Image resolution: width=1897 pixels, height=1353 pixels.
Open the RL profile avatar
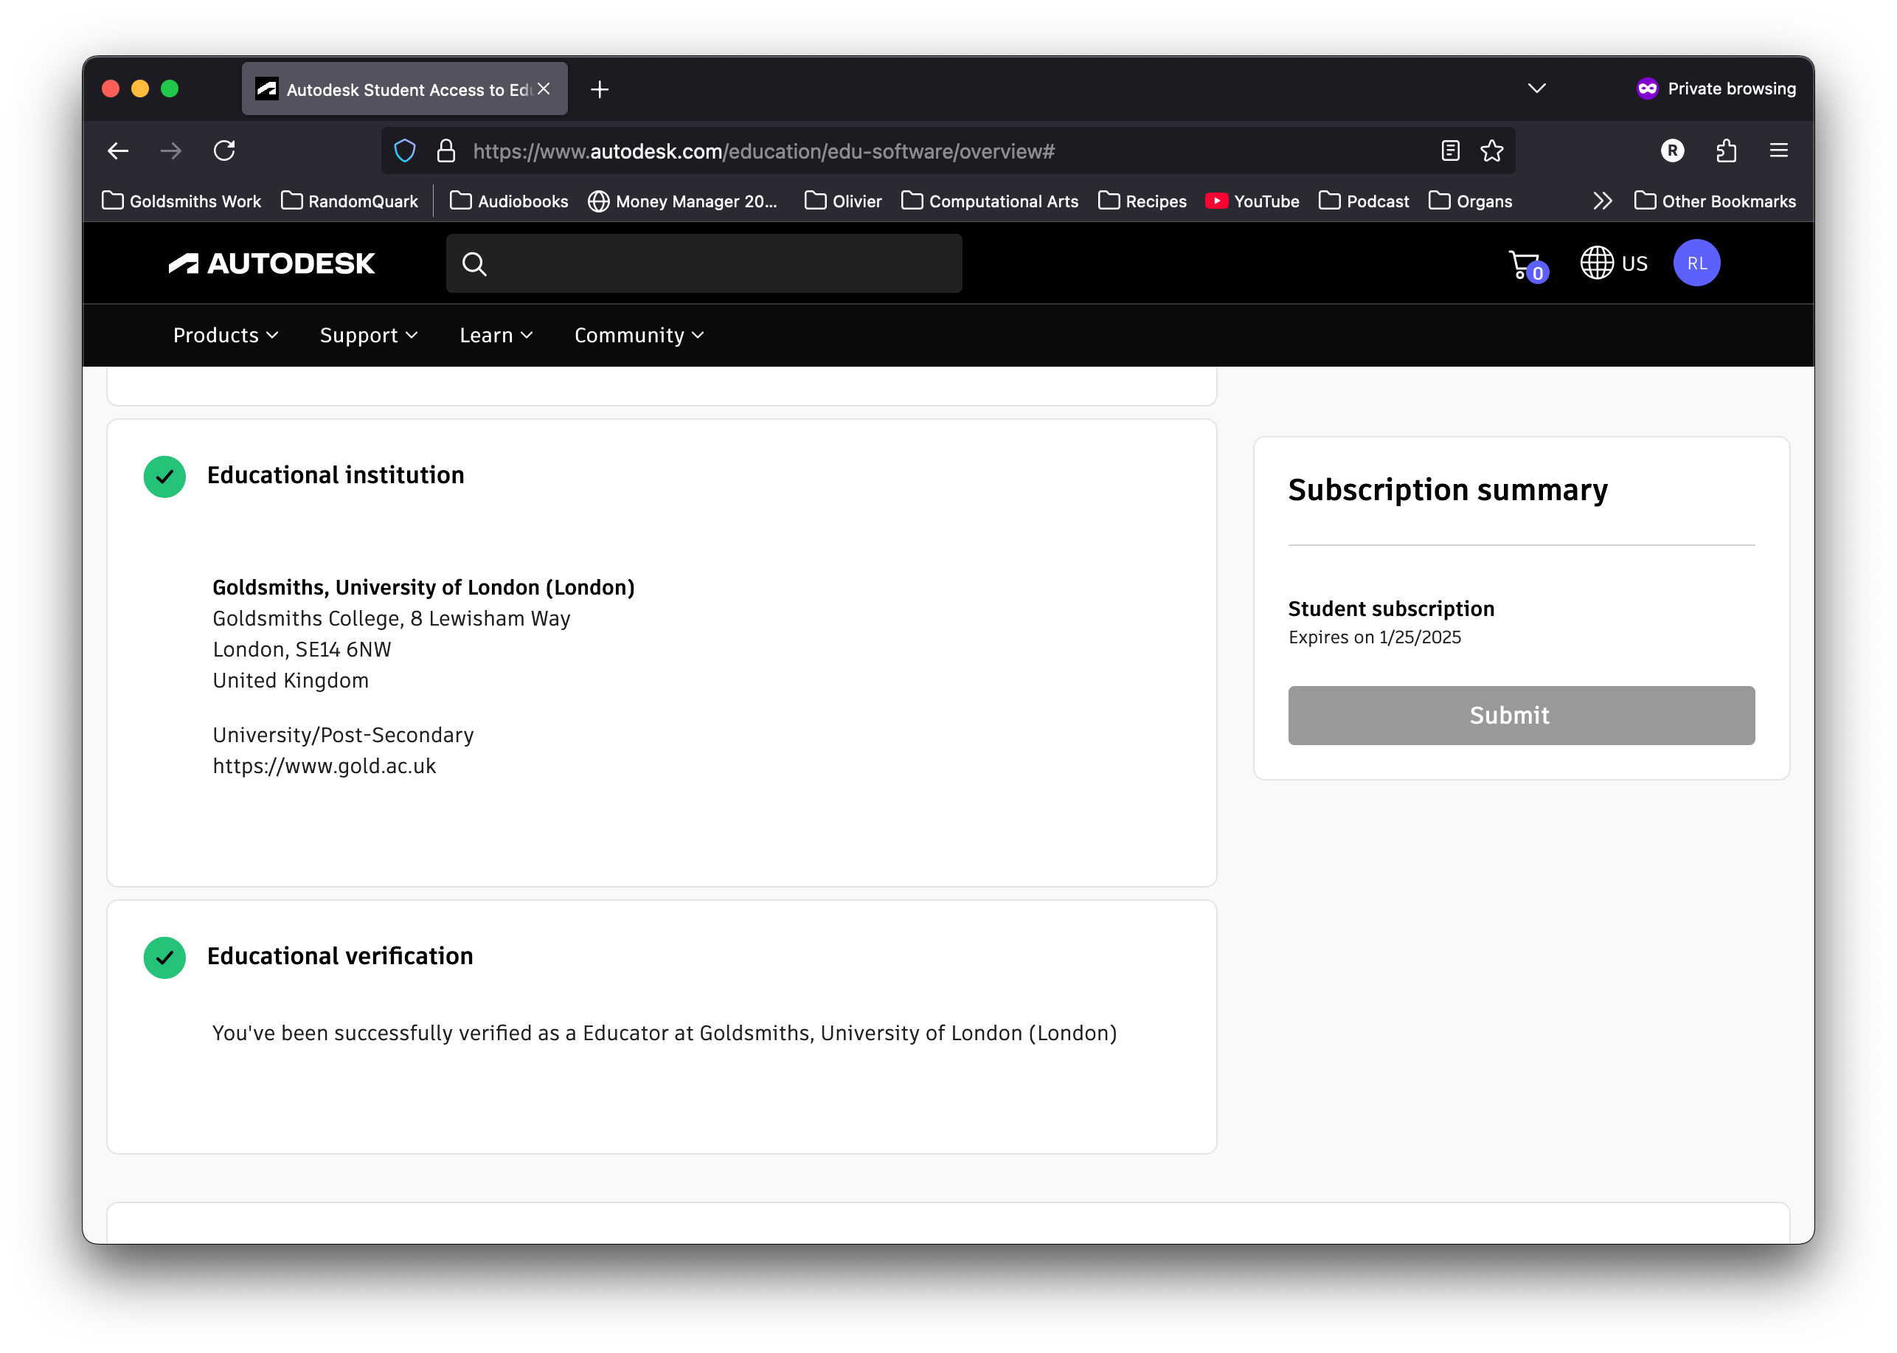pos(1697,263)
